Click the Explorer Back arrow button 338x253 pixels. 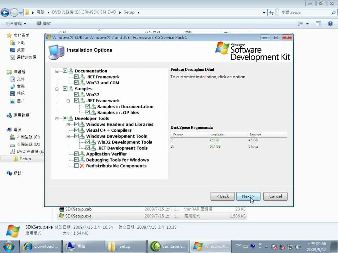click(x=5, y=13)
